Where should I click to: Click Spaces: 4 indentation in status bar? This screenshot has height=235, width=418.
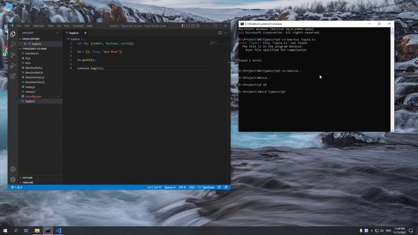point(170,187)
